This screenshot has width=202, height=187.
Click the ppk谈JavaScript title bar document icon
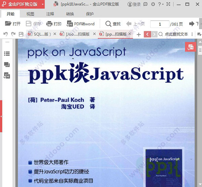coord(56,4)
